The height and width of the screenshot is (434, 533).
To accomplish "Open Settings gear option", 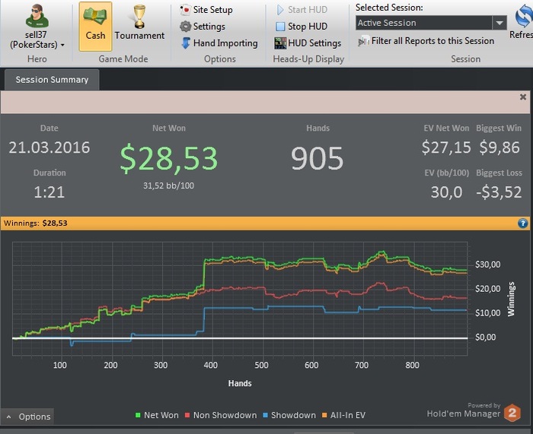I will (x=203, y=27).
